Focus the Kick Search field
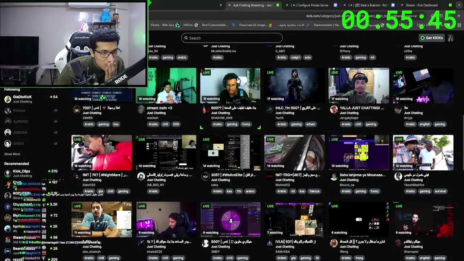Screen dimensions: 464x261 232,38
